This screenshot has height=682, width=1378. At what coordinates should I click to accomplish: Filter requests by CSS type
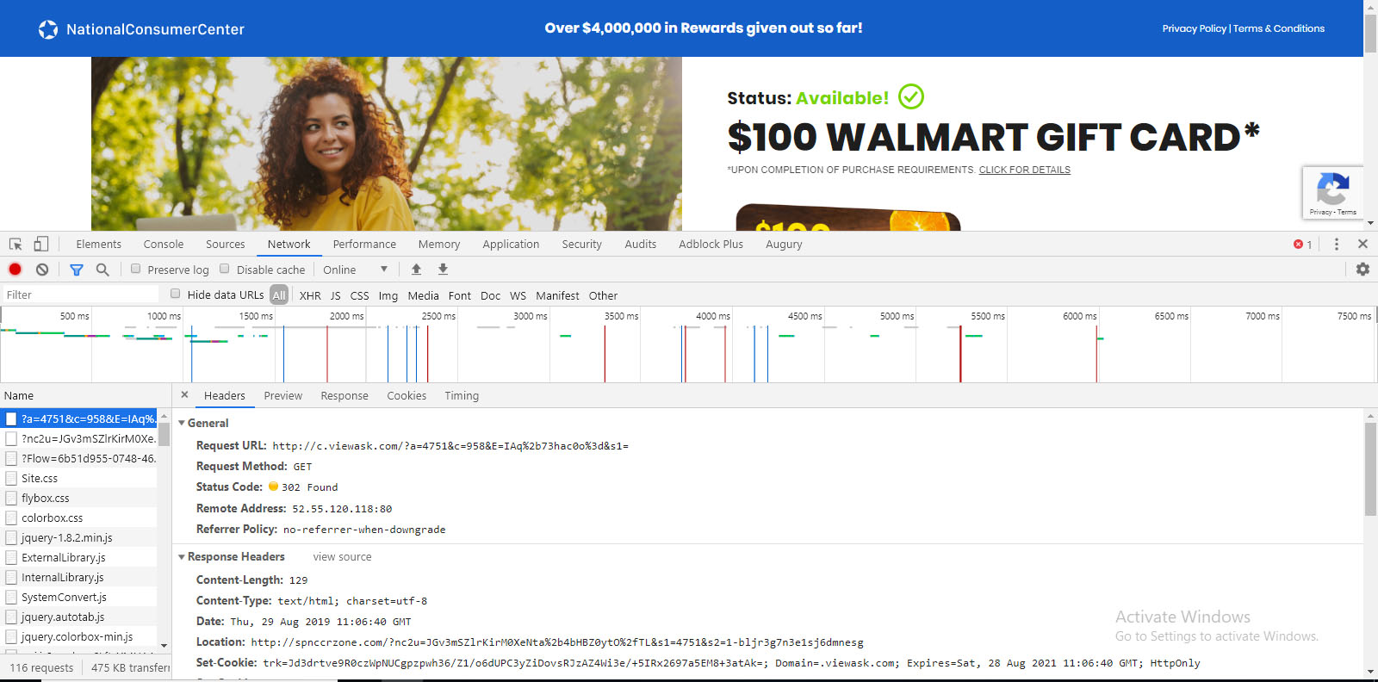(x=360, y=295)
